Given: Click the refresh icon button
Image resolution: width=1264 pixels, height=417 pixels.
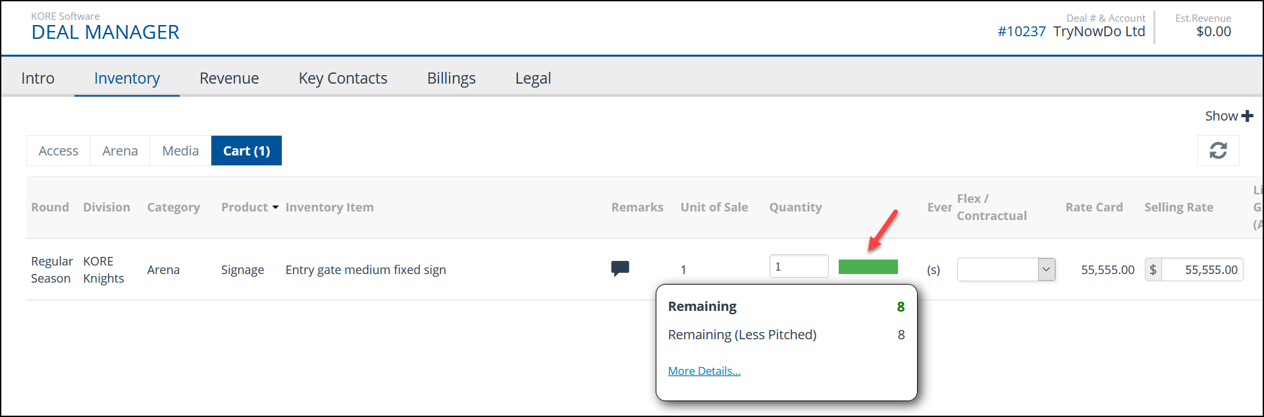Looking at the screenshot, I should [1218, 151].
